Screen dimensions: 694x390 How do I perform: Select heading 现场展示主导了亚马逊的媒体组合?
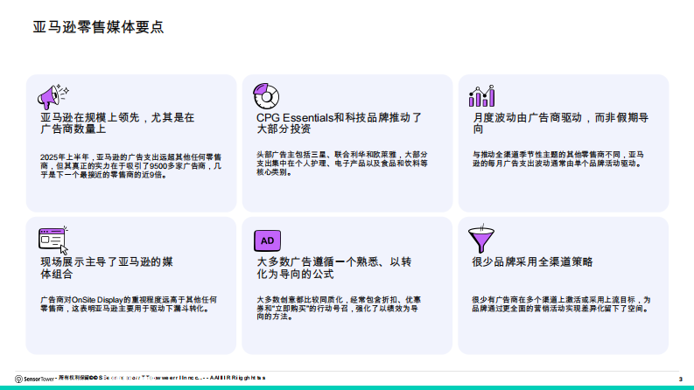[106, 268]
